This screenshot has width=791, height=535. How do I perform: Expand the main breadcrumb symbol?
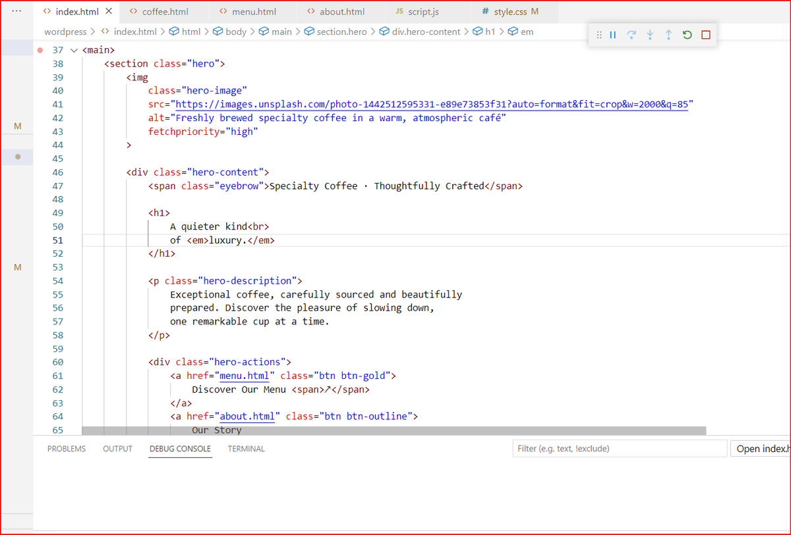[x=275, y=32]
